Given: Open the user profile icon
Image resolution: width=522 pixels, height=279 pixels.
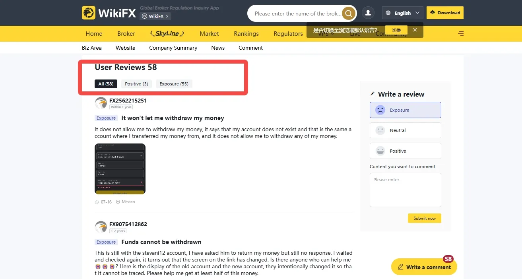Looking at the screenshot, I should 368,13.
